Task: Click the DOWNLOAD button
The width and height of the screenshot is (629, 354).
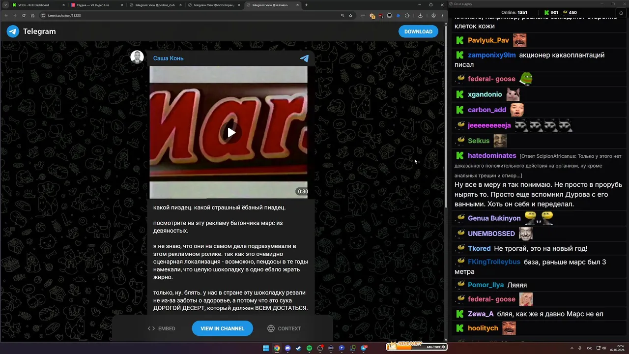Action: (418, 31)
